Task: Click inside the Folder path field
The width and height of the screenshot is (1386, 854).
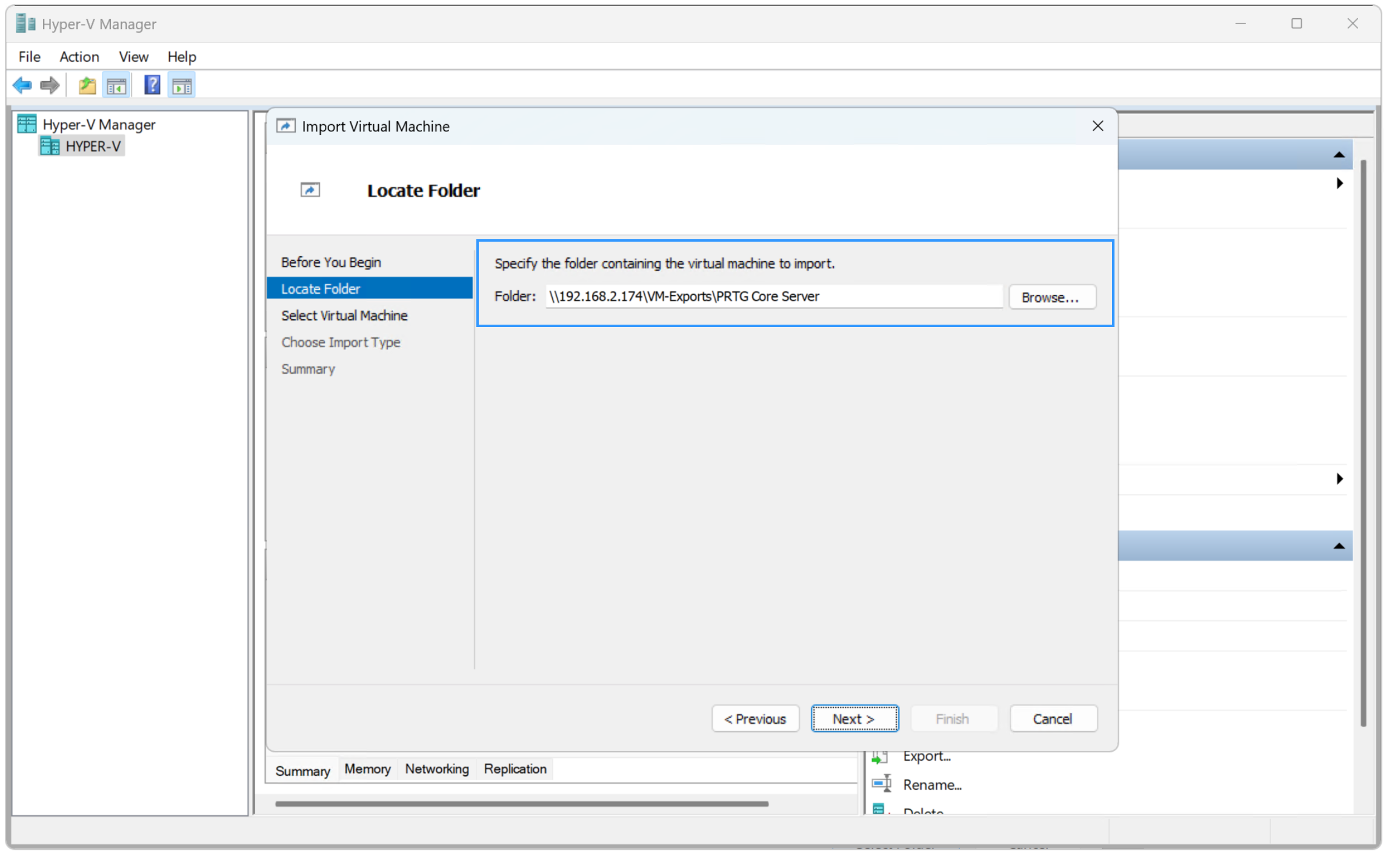Action: pyautogui.click(x=773, y=297)
